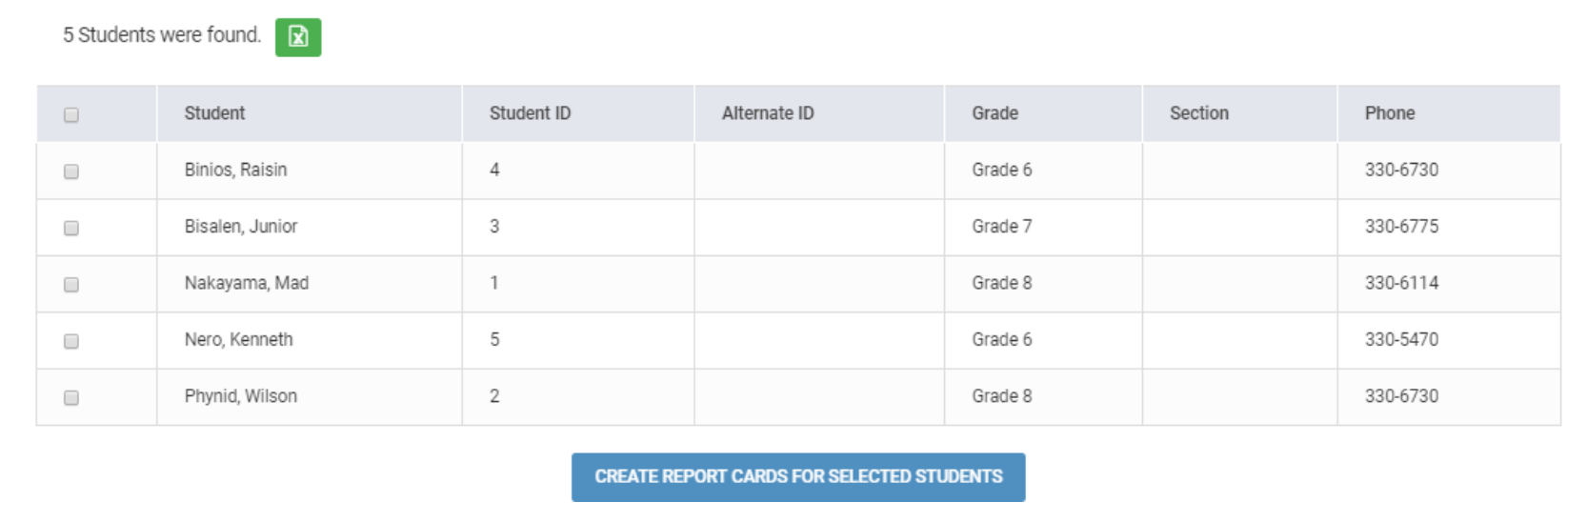
Task: Click Grade 7 cell for Bisalen
Action: (1001, 227)
